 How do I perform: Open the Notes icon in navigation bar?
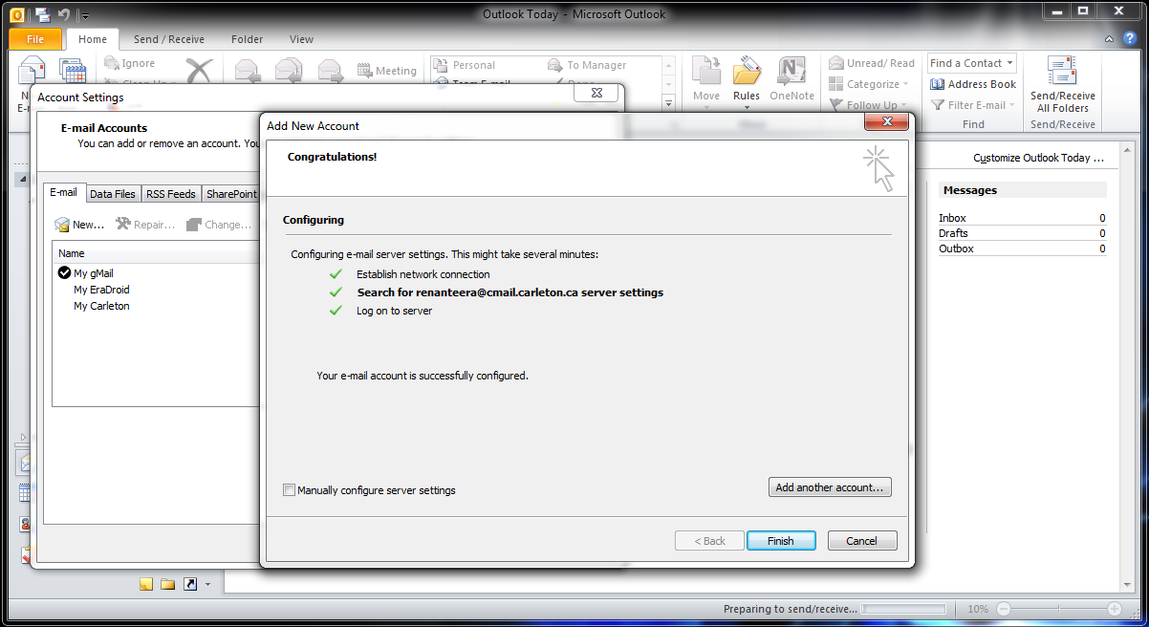tap(146, 584)
